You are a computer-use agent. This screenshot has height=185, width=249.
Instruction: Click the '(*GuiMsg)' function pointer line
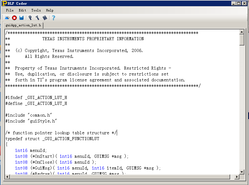coord(88,168)
